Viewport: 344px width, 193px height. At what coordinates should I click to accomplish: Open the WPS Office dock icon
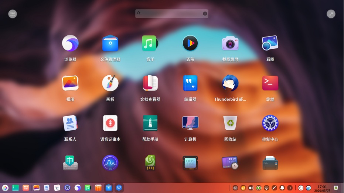[119, 188]
